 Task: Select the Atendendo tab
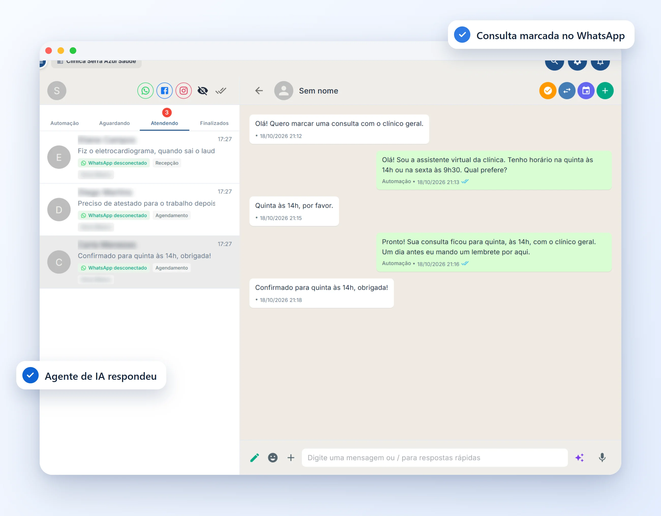(x=164, y=123)
